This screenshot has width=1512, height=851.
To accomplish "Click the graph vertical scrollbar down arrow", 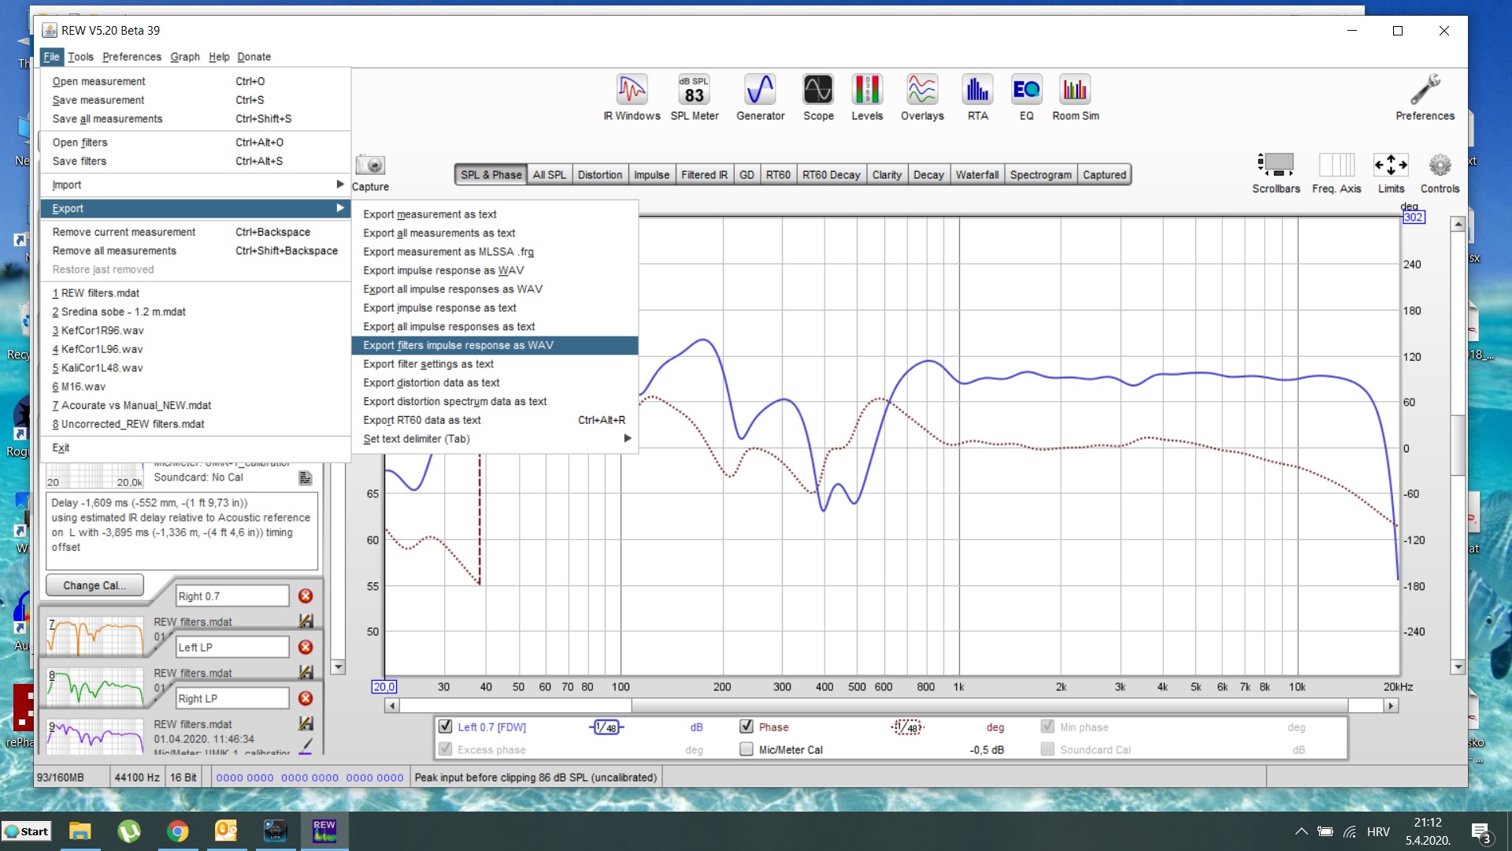I will (x=1458, y=667).
